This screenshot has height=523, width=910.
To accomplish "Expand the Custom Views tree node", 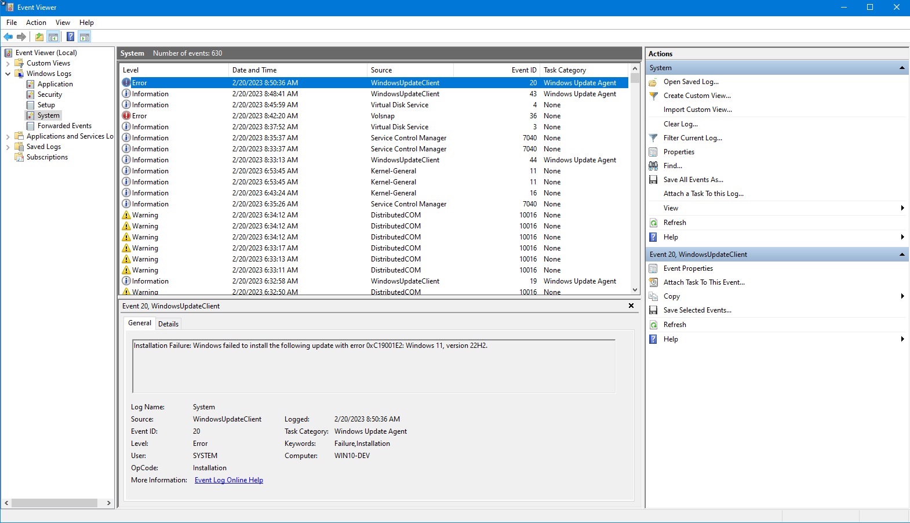I will [8, 64].
